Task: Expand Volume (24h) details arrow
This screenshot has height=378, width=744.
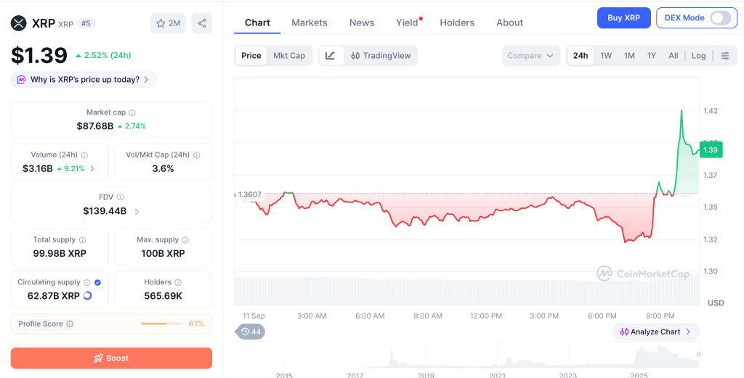Action: [92, 168]
